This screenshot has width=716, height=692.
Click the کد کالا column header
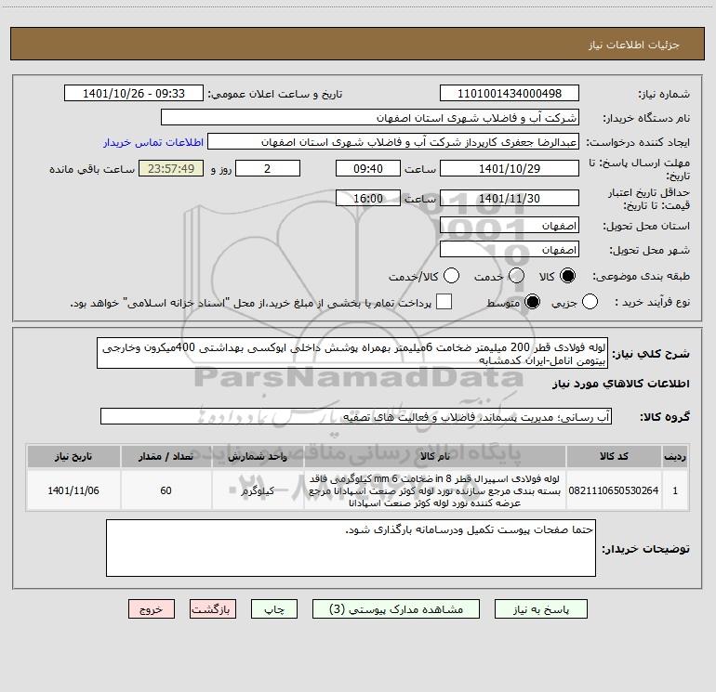tap(614, 456)
